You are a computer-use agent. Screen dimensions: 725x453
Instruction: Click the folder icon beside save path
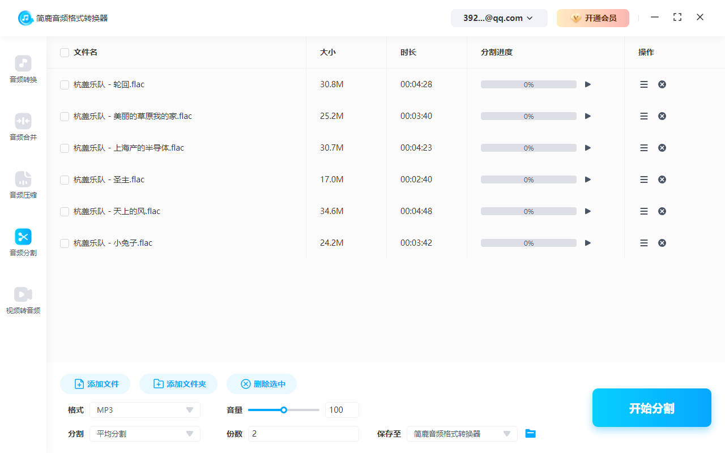coord(530,434)
